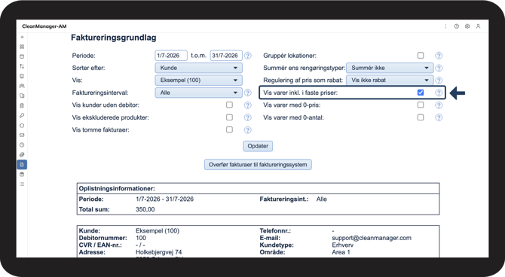Click the Område value Area 1

coord(341,252)
